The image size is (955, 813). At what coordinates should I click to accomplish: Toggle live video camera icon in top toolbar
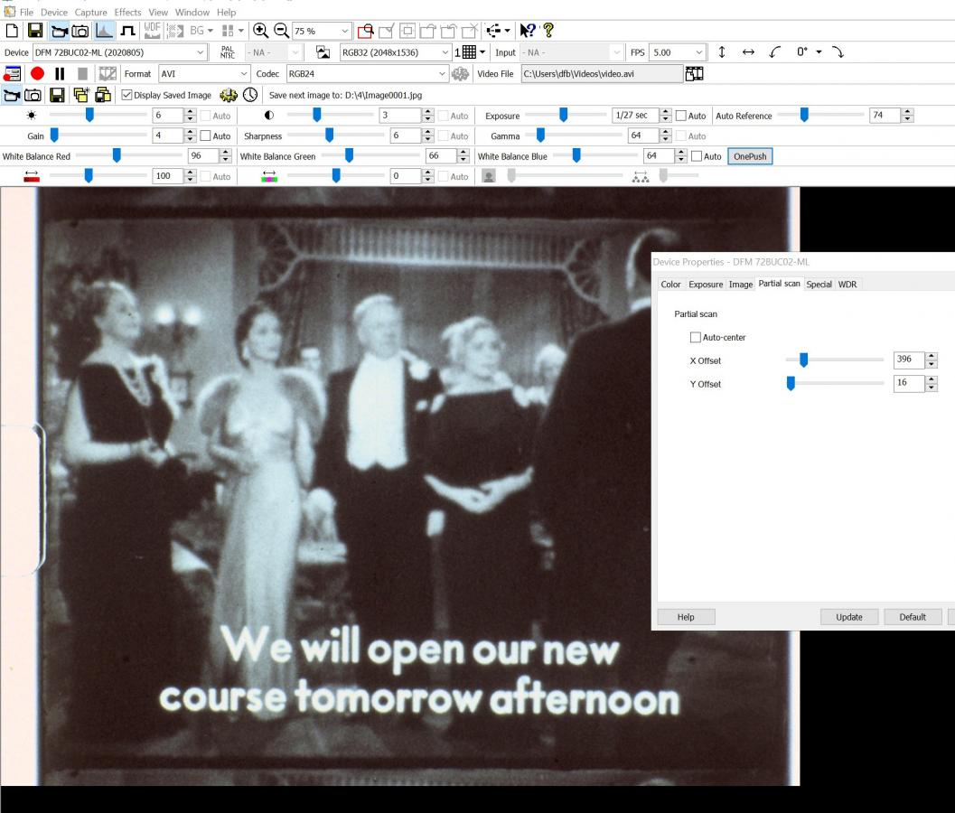click(59, 31)
